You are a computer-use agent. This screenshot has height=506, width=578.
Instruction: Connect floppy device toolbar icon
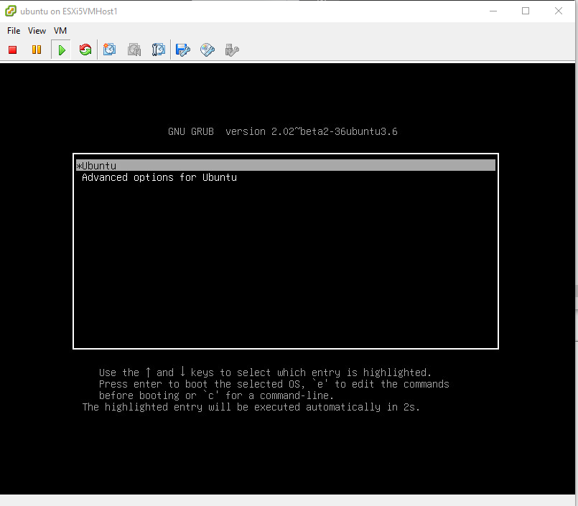[183, 50]
